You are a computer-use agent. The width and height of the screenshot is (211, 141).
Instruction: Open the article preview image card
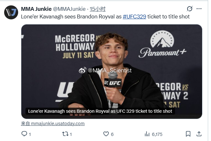coord(112,71)
